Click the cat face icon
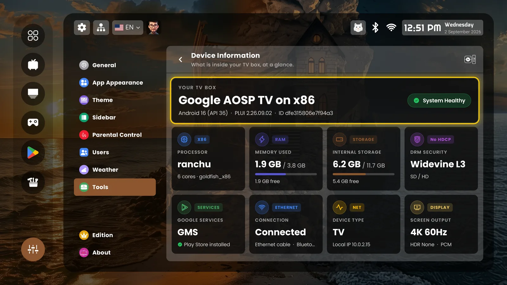 [x=358, y=28]
